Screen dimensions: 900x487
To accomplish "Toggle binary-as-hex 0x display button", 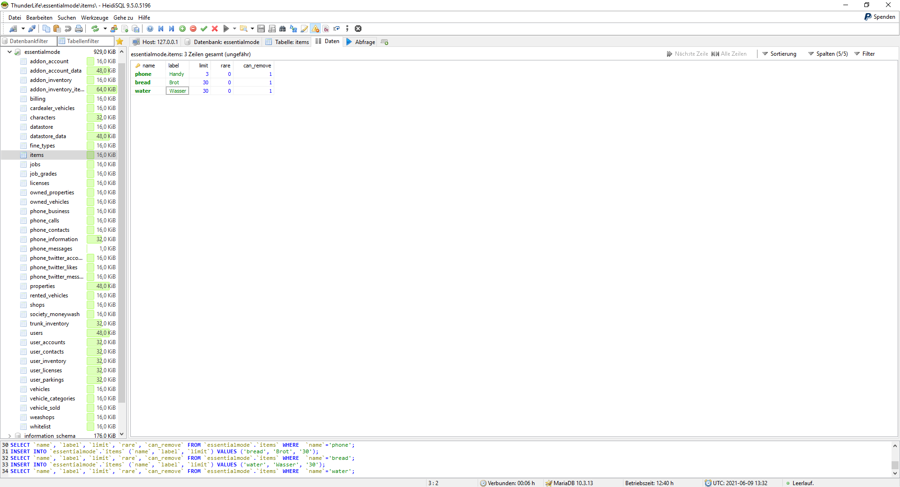I will (326, 29).
